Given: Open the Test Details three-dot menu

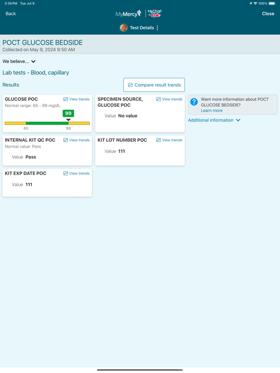Looking at the screenshot, I should point(157,28).
